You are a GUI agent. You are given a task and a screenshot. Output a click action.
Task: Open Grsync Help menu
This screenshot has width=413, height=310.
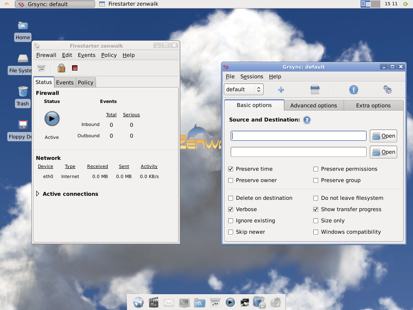[x=275, y=76]
